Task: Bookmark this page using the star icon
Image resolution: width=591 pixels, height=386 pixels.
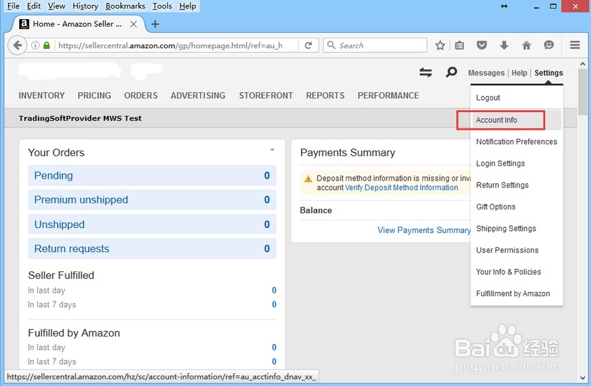Action: pos(441,45)
